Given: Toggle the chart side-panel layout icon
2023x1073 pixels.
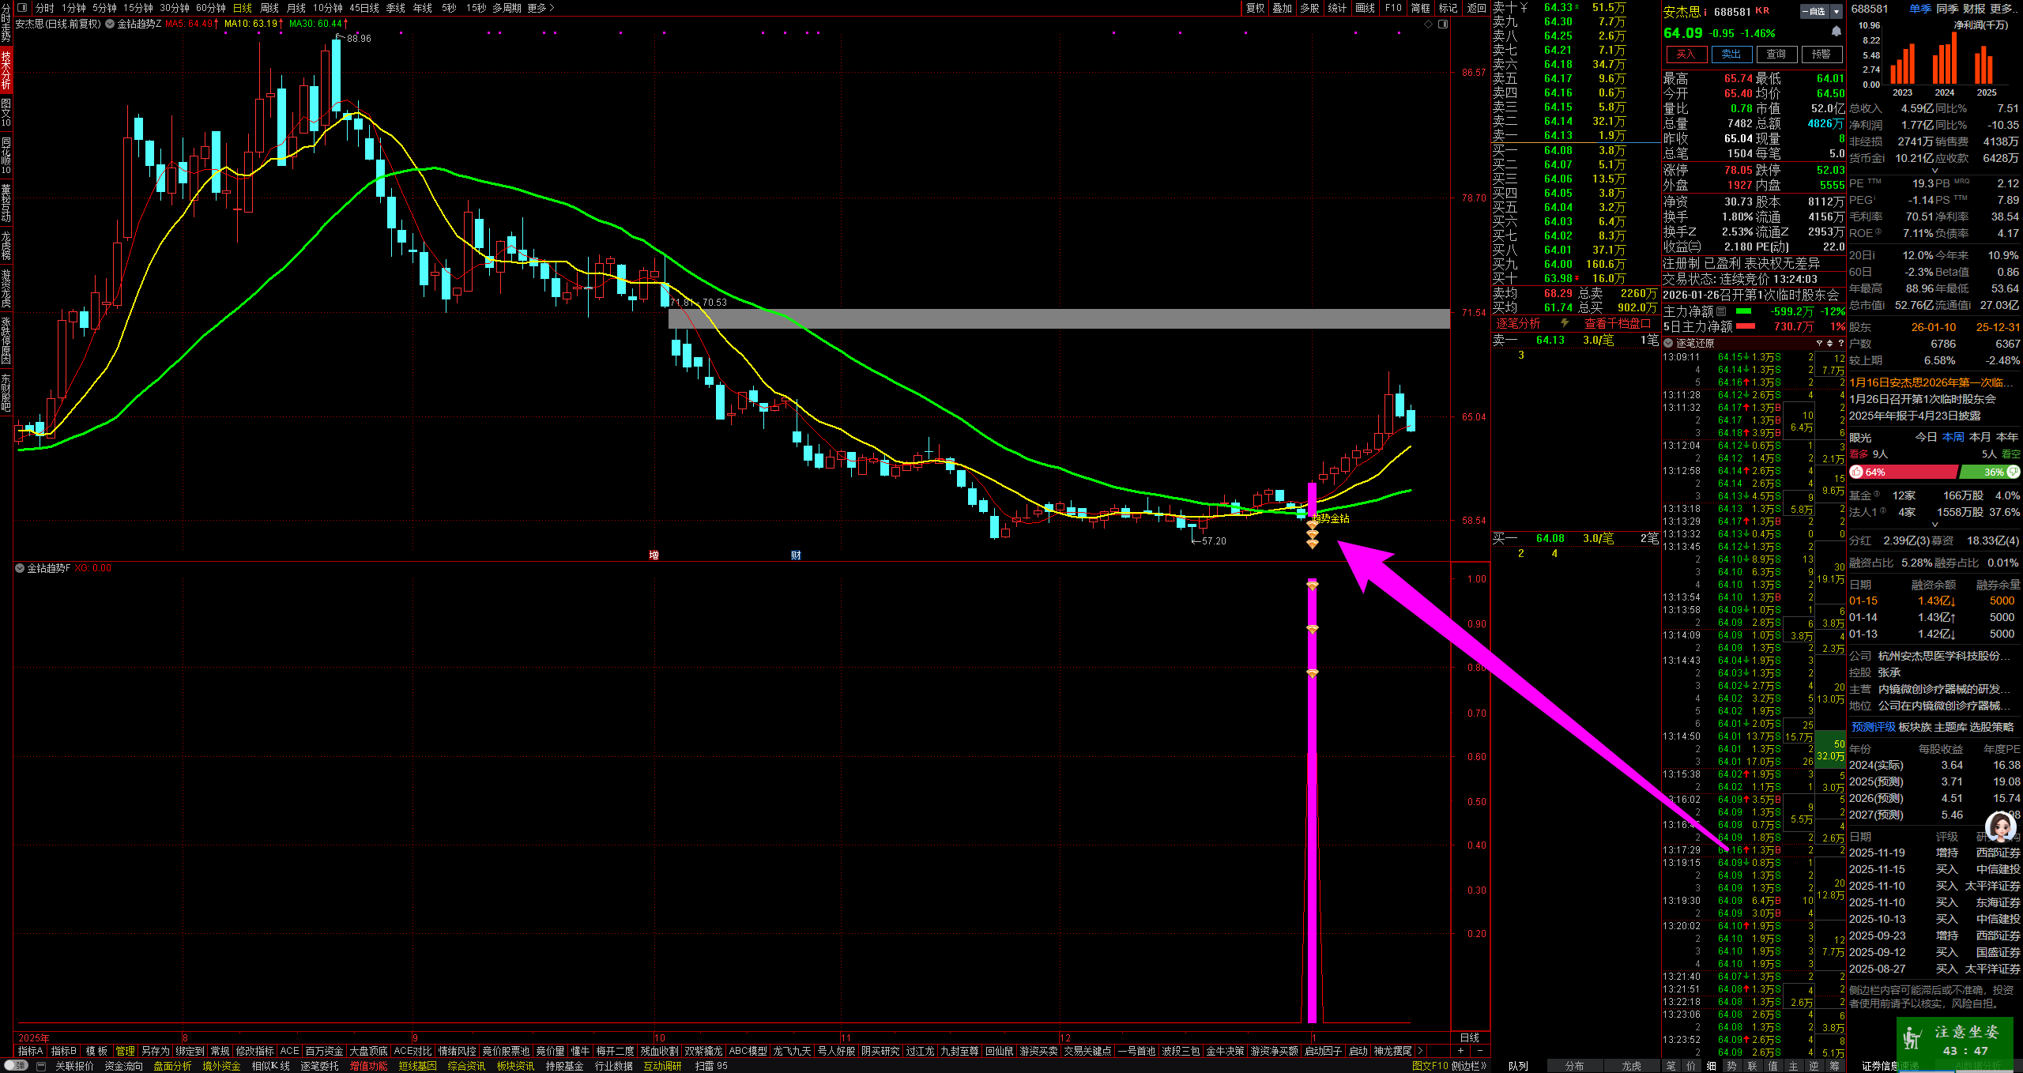Looking at the screenshot, I should coord(1443,24).
